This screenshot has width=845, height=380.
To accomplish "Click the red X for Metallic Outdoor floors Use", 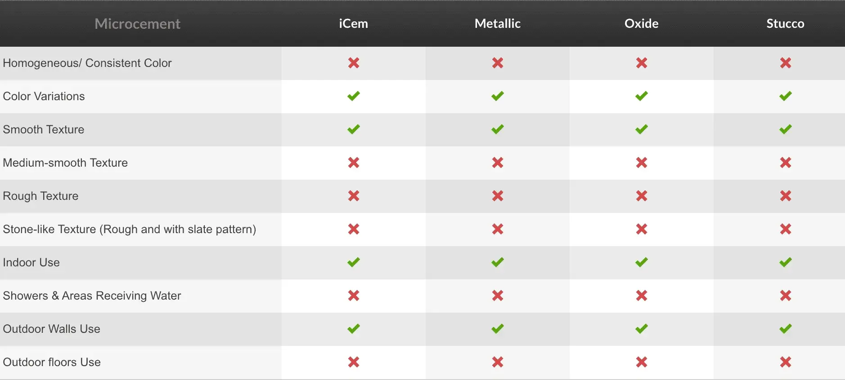I will tap(498, 362).
